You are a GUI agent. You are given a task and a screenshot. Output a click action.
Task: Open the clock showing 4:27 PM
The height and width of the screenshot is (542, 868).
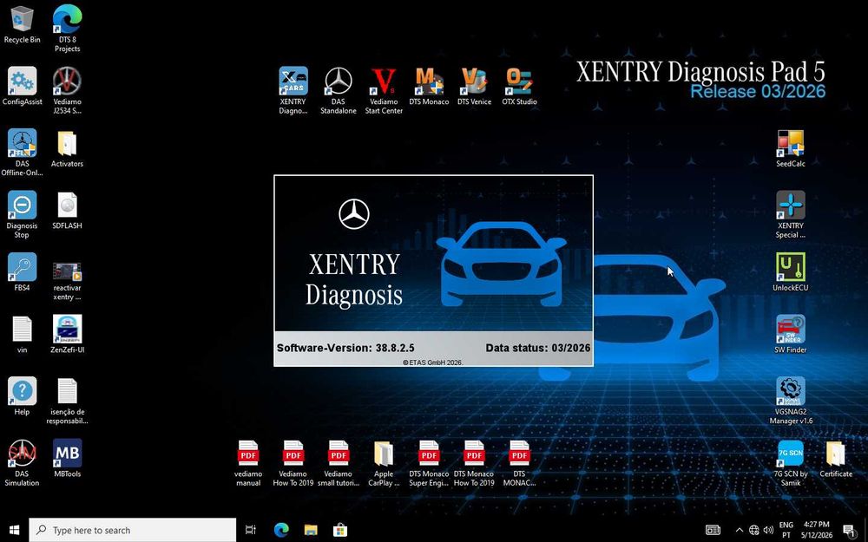pyautogui.click(x=817, y=530)
